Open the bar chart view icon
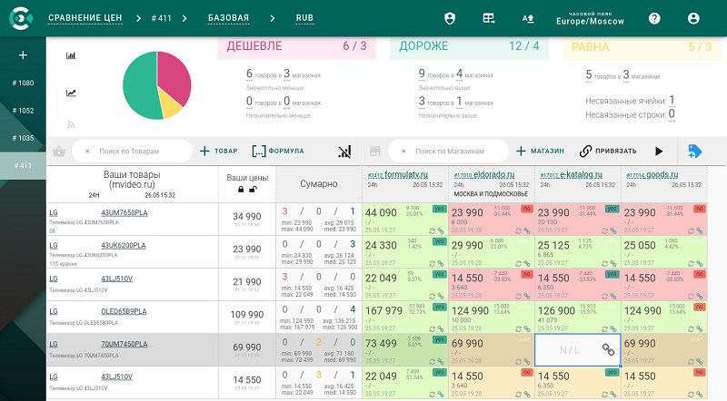The height and width of the screenshot is (401, 727). pos(71,55)
